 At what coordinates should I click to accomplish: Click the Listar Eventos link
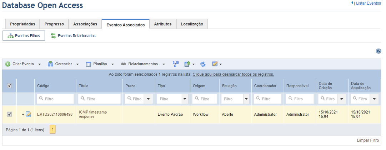(x=369, y=3)
